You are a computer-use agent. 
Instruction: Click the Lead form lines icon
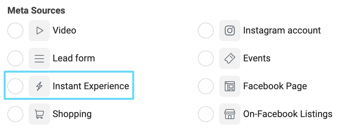point(39,58)
